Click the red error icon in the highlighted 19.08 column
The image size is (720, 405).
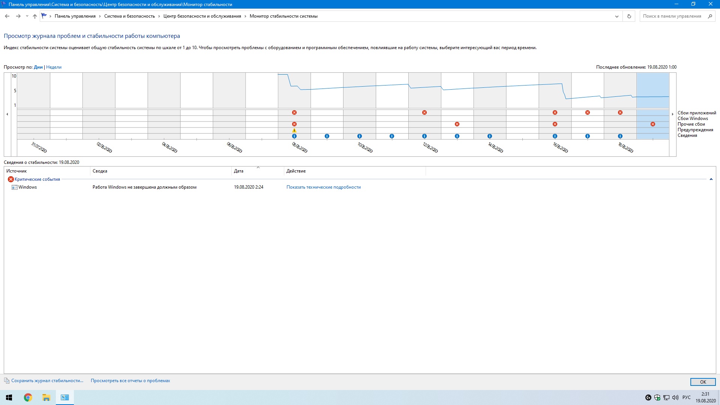(x=653, y=124)
